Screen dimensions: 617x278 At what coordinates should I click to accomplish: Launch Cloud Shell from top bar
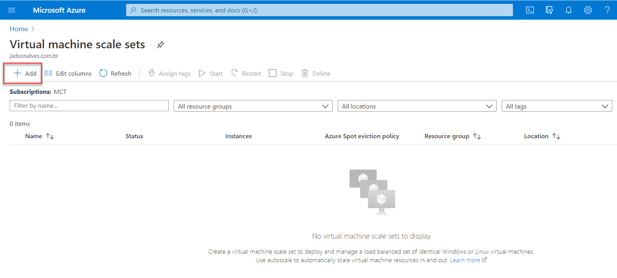tap(530, 10)
